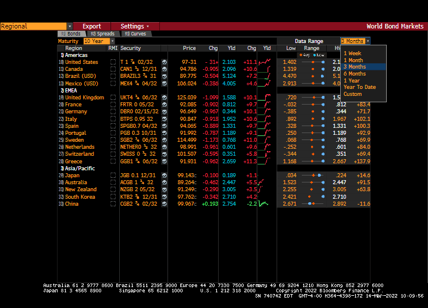Image resolution: width=428 pixels, height=308 pixels.
Task: Switch to the Spreads tab
Action: 103,34
